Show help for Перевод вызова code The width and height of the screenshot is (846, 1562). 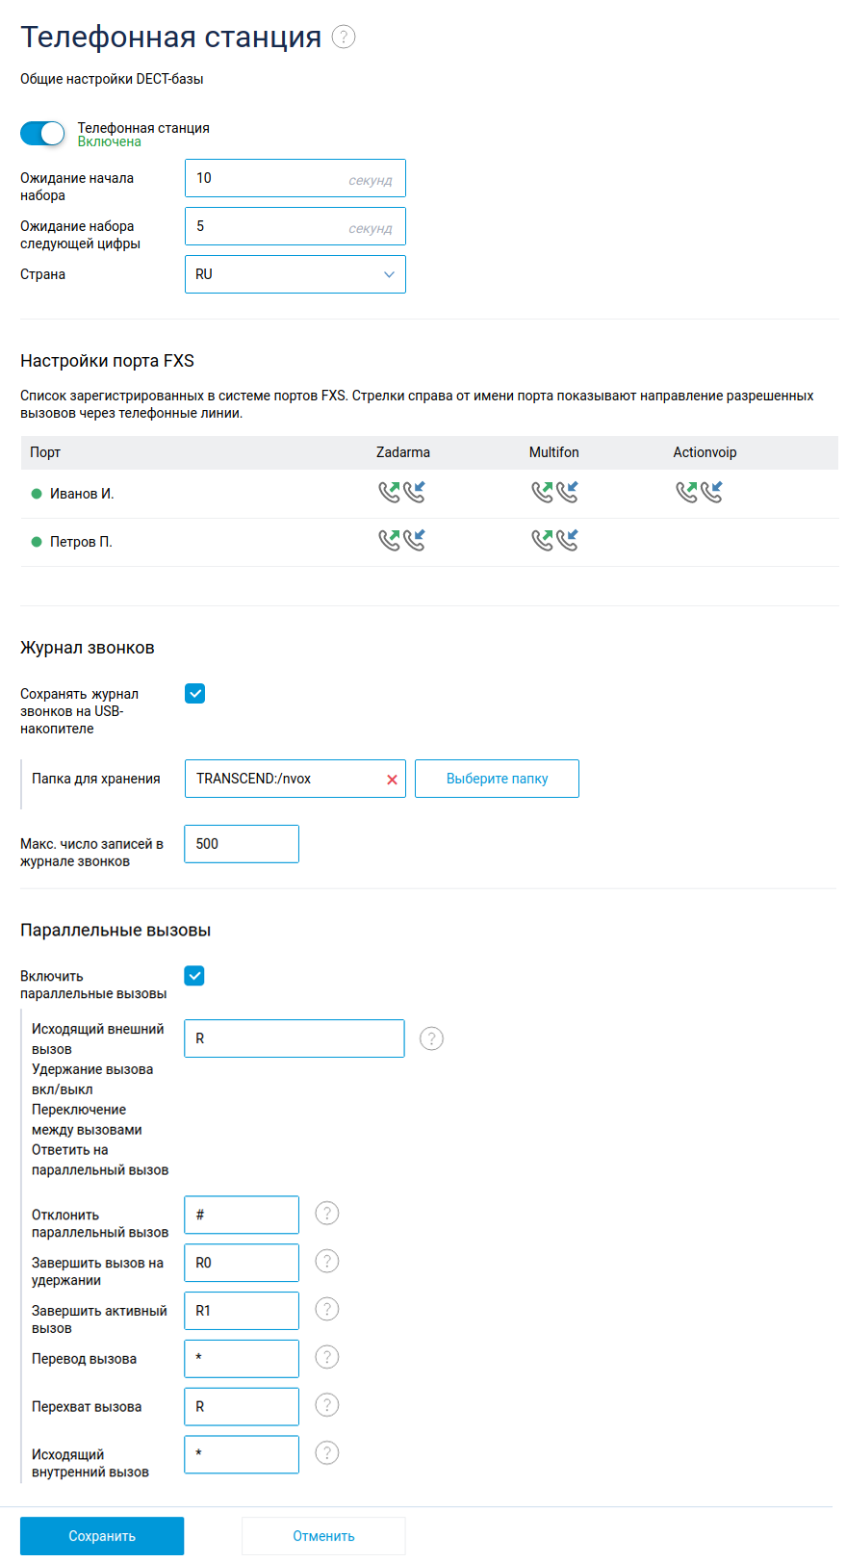coord(327,1357)
